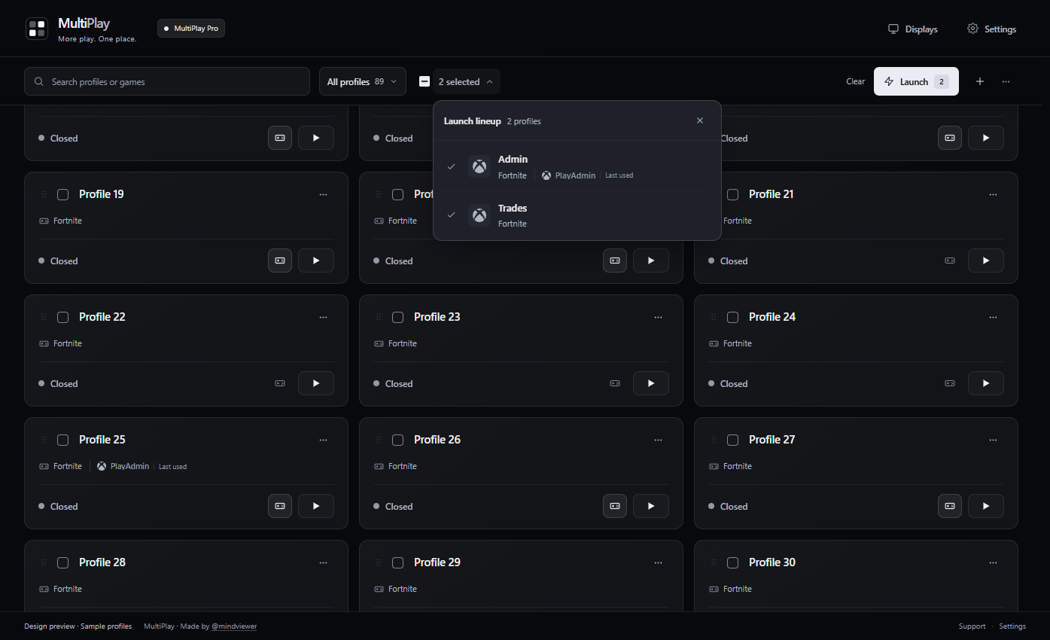
Task: Open Profile 22's three-dot menu
Action: [324, 317]
